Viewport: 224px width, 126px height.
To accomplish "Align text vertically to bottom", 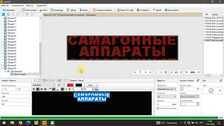I will [x=57, y=89].
